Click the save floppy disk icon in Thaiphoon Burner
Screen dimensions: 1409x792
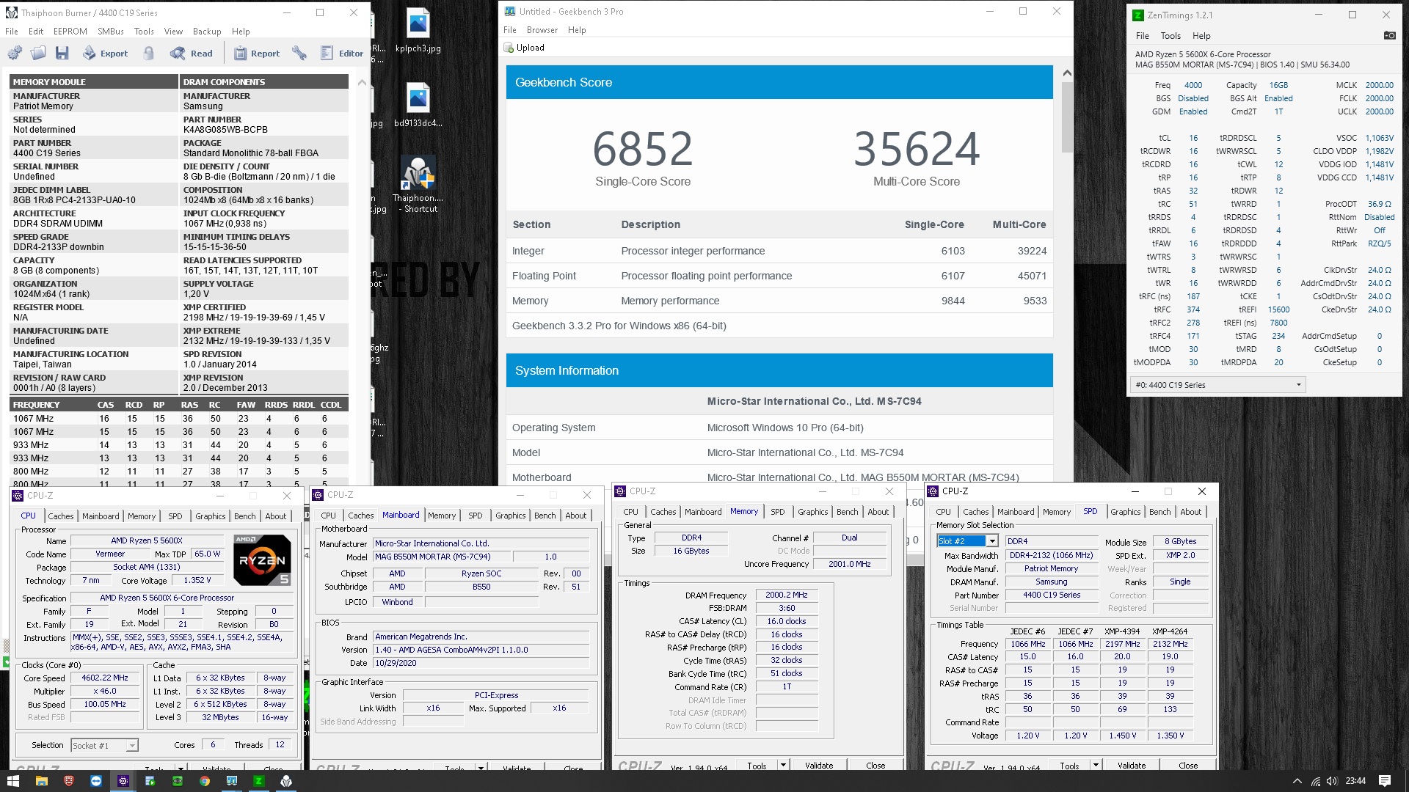click(x=62, y=53)
